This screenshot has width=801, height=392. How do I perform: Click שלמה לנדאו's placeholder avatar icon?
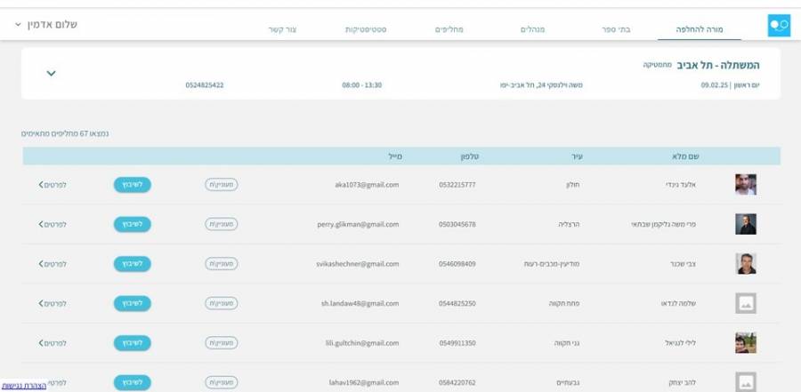(x=745, y=304)
